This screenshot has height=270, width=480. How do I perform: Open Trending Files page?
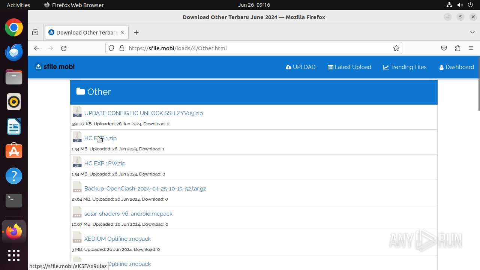click(405, 67)
